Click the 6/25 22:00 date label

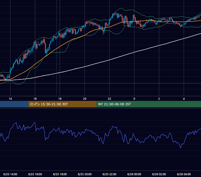109,174
